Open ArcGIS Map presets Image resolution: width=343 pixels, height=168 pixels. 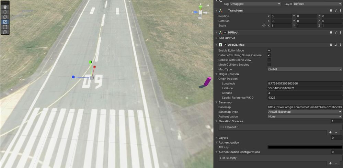point(336,45)
